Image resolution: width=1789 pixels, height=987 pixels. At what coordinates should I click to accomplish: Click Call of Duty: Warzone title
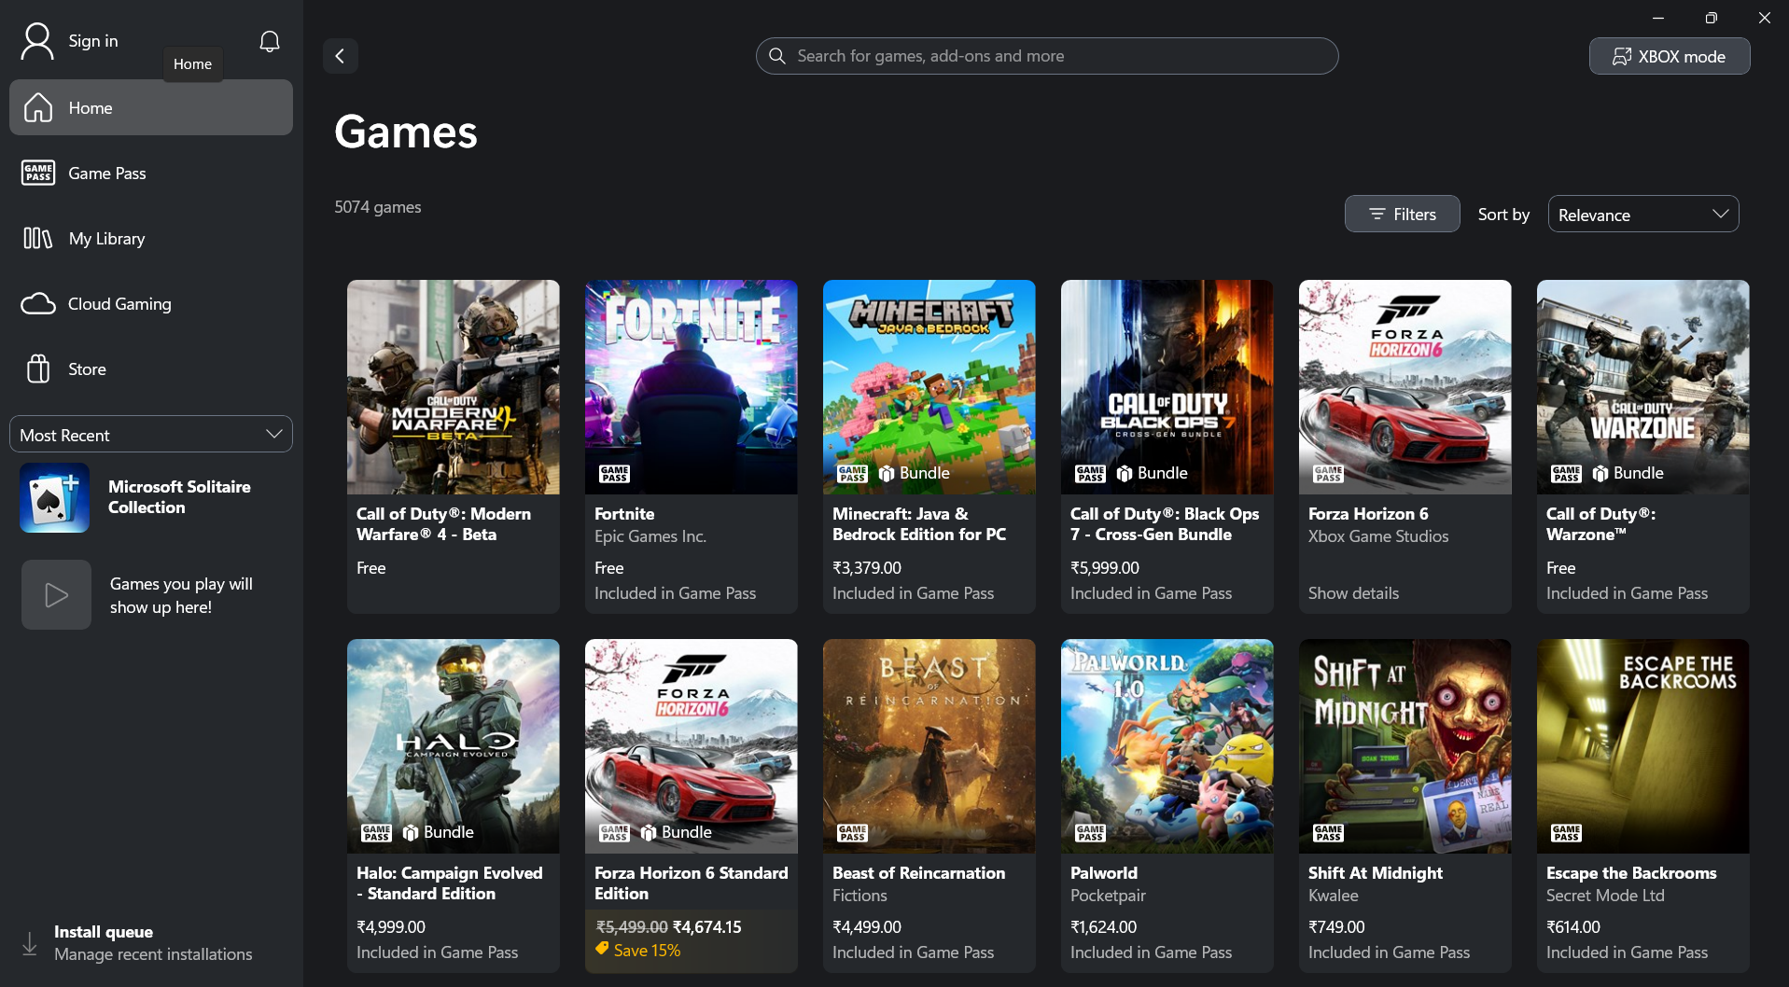pyautogui.click(x=1601, y=524)
